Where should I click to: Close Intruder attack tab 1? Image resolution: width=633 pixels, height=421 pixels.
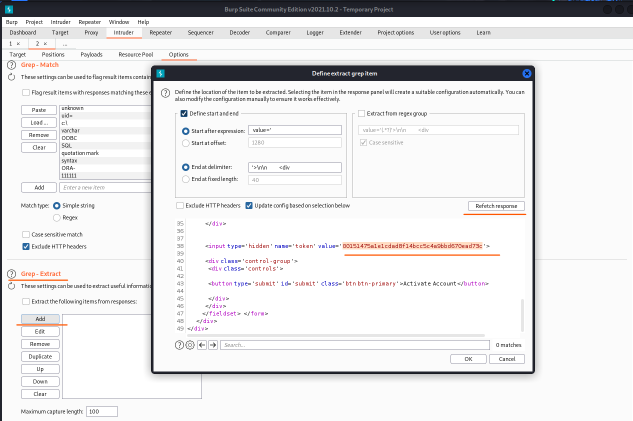click(x=18, y=44)
